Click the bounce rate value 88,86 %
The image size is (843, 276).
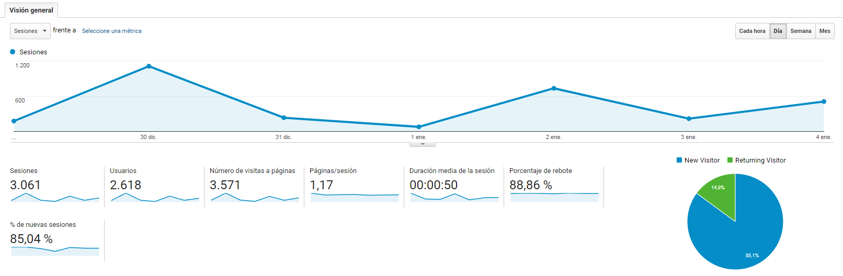point(531,185)
